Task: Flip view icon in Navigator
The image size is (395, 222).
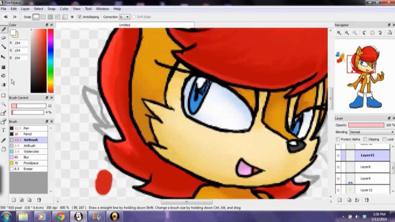Action: click(389, 33)
